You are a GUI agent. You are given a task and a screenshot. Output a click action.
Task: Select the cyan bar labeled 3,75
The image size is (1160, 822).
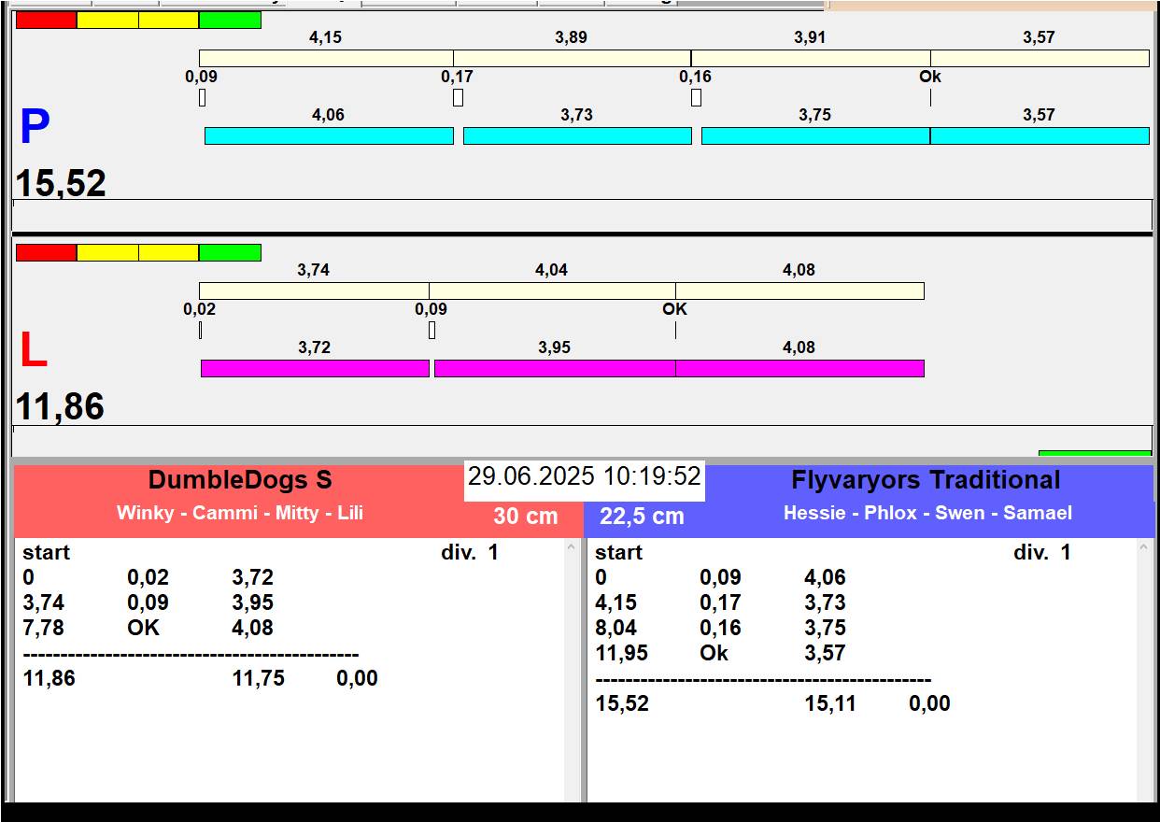click(x=815, y=136)
